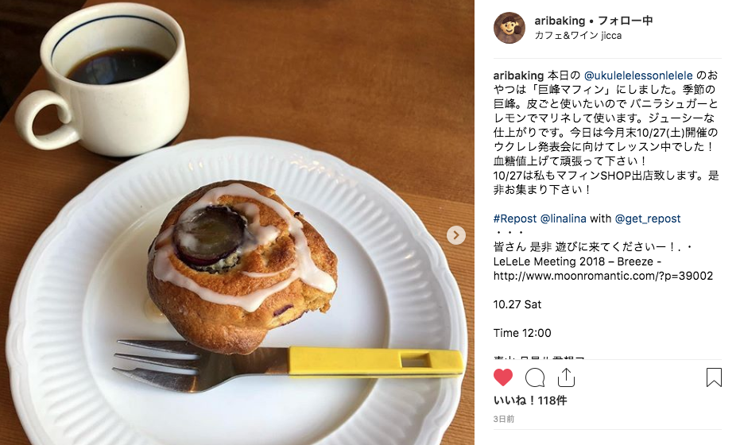Open the comment speech bubble icon

535,377
